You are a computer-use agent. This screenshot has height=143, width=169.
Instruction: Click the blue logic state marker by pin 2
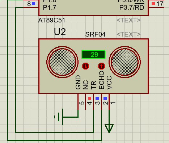(x=105, y=98)
